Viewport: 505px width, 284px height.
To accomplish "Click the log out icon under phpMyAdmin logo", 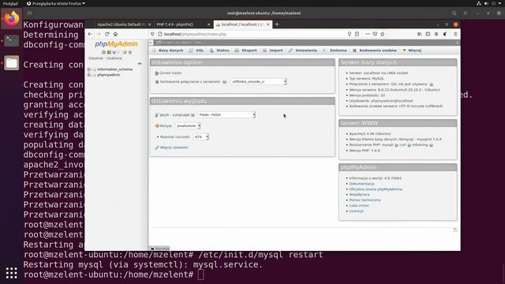I will [109, 52].
